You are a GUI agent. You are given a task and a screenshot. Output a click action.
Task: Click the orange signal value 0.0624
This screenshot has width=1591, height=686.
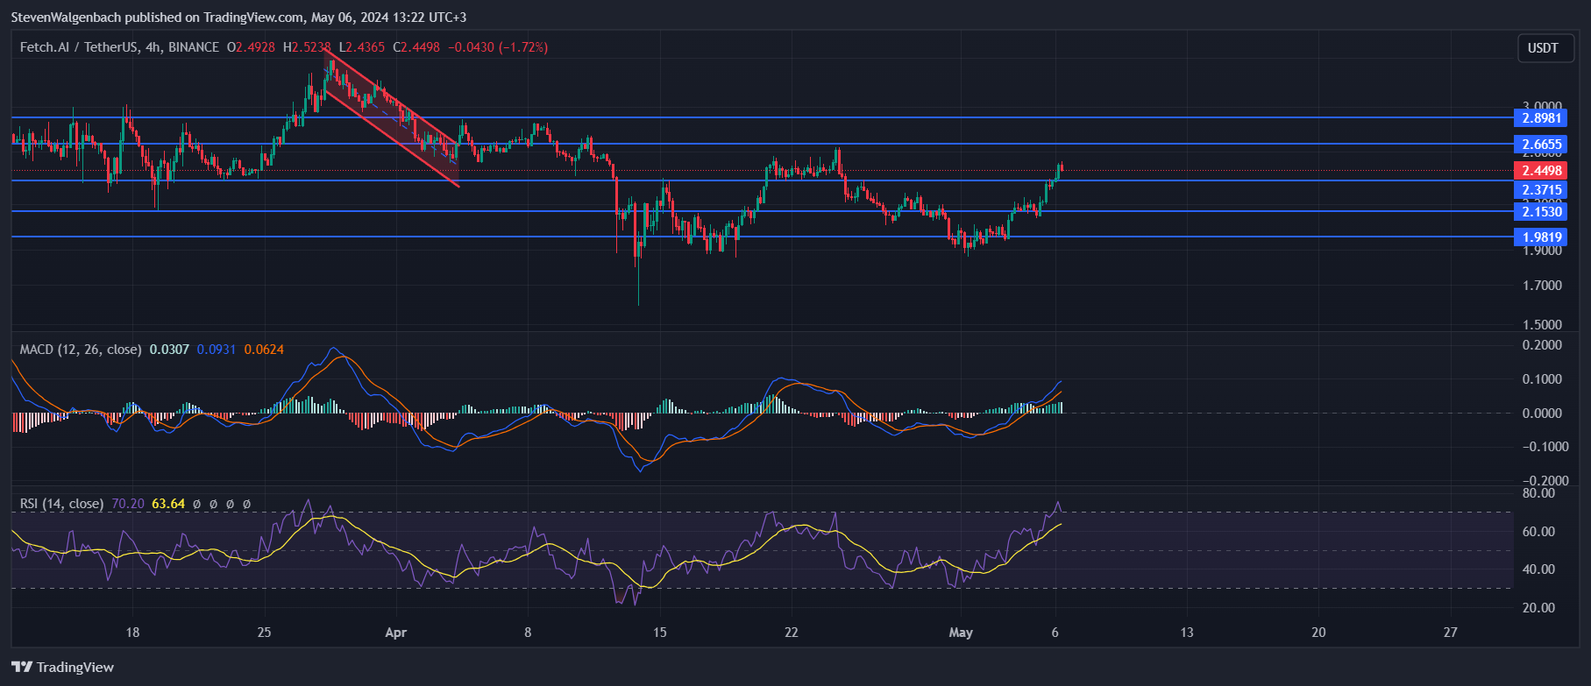264,350
